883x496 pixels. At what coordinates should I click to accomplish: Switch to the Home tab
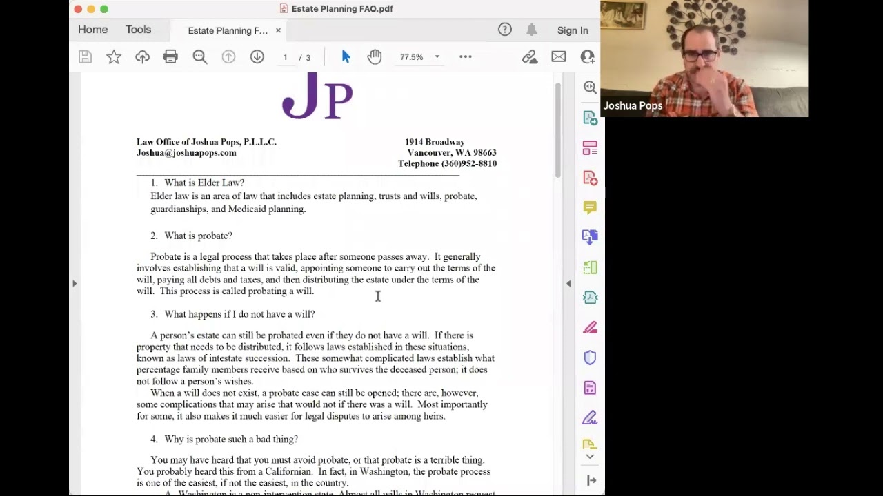(x=92, y=30)
